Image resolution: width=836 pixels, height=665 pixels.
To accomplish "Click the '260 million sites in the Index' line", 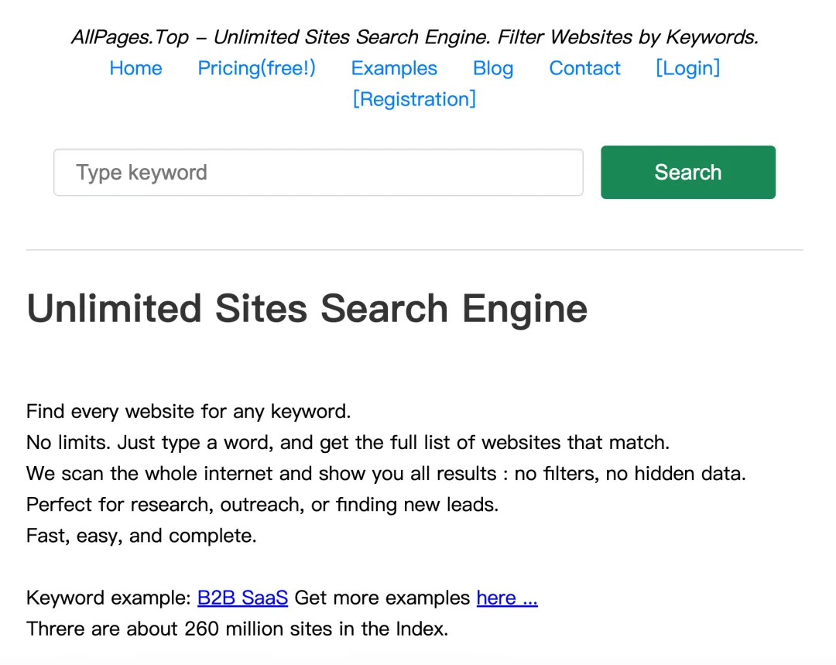I will (237, 629).
